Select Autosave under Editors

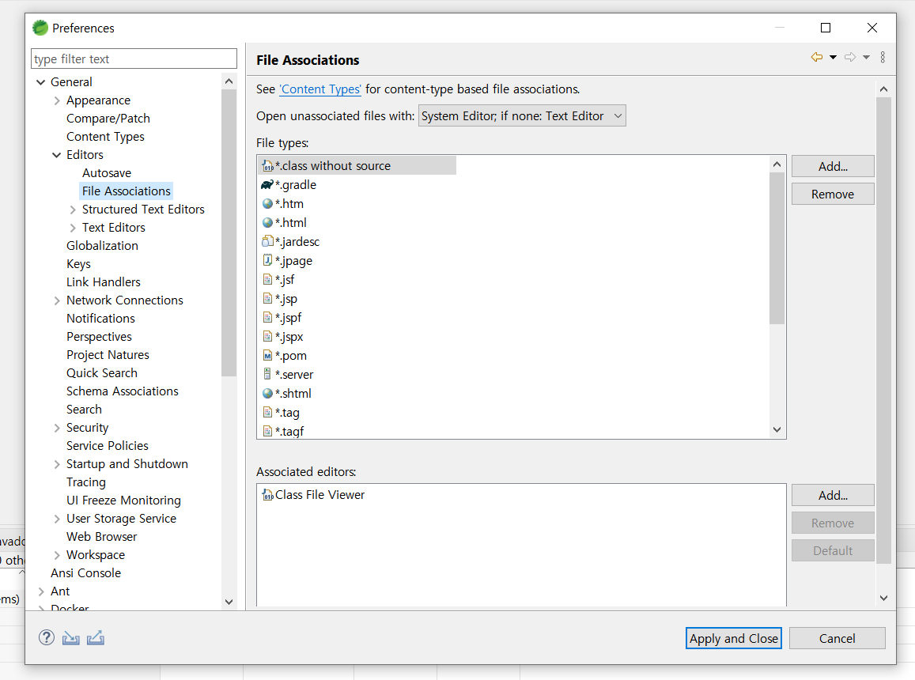[107, 173]
